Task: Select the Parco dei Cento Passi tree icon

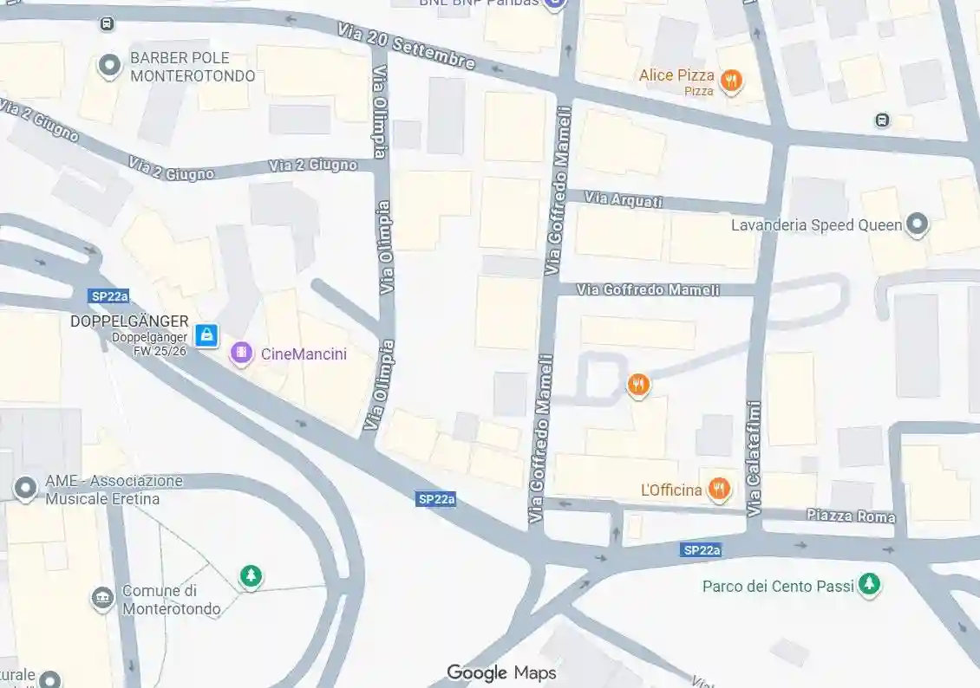Action: [x=869, y=586]
